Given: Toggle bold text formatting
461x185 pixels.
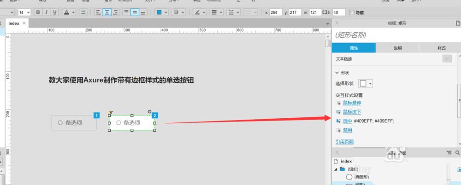Looking at the screenshot, I should pyautogui.click(x=38, y=12).
